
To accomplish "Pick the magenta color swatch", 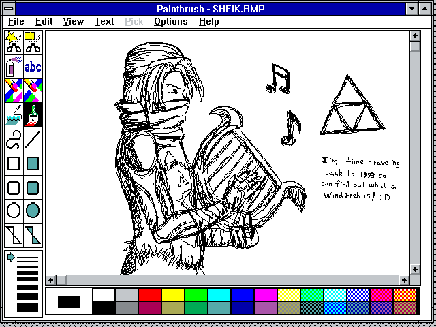I will 266,295.
